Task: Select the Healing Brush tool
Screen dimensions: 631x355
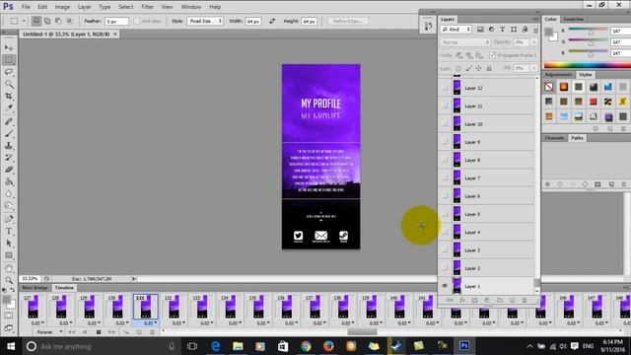Action: tap(9, 121)
